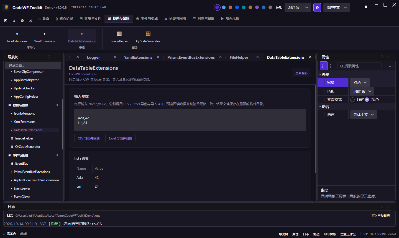This screenshot has width=399, height=238.
Task: Select the 深色 radio button
Action: point(367,100)
